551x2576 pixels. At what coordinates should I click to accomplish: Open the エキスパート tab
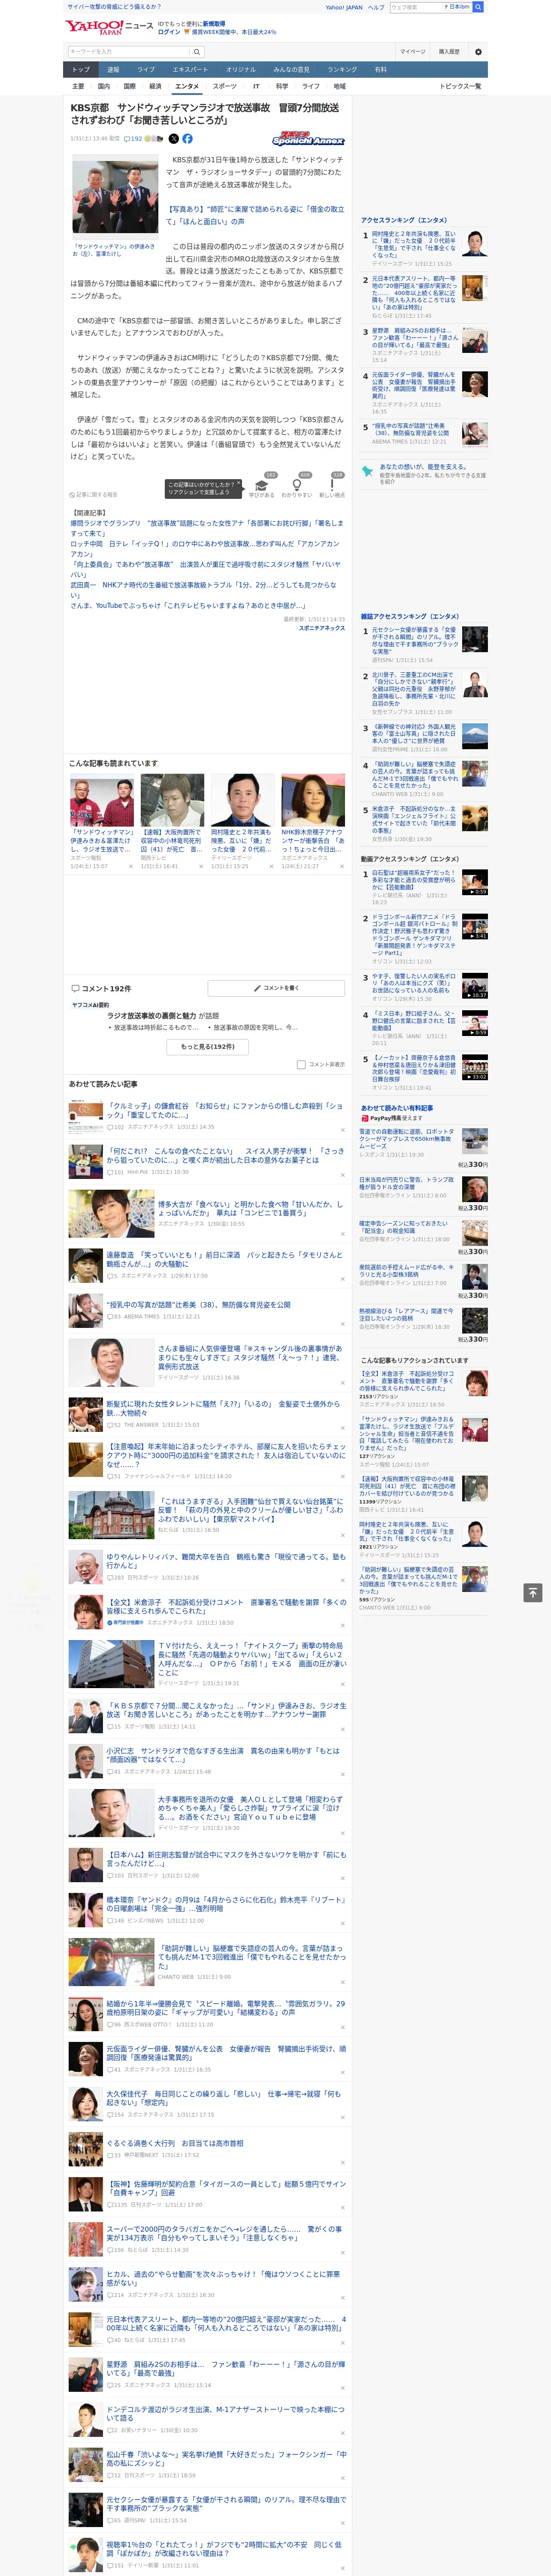pos(190,69)
